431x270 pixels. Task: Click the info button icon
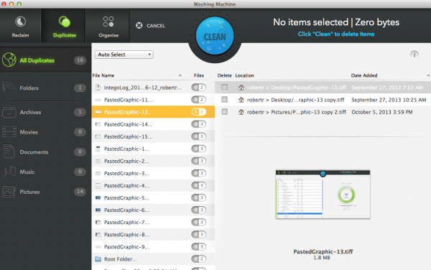414,55
